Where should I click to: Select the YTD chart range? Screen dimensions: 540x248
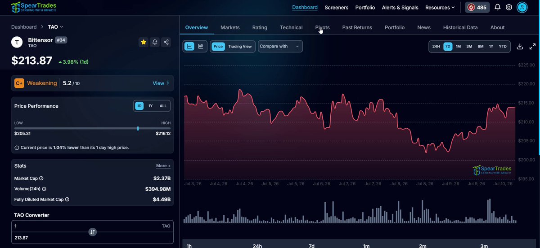click(x=503, y=46)
